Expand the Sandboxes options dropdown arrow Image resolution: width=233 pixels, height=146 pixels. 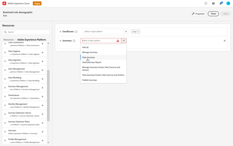pyautogui.click(x=126, y=31)
